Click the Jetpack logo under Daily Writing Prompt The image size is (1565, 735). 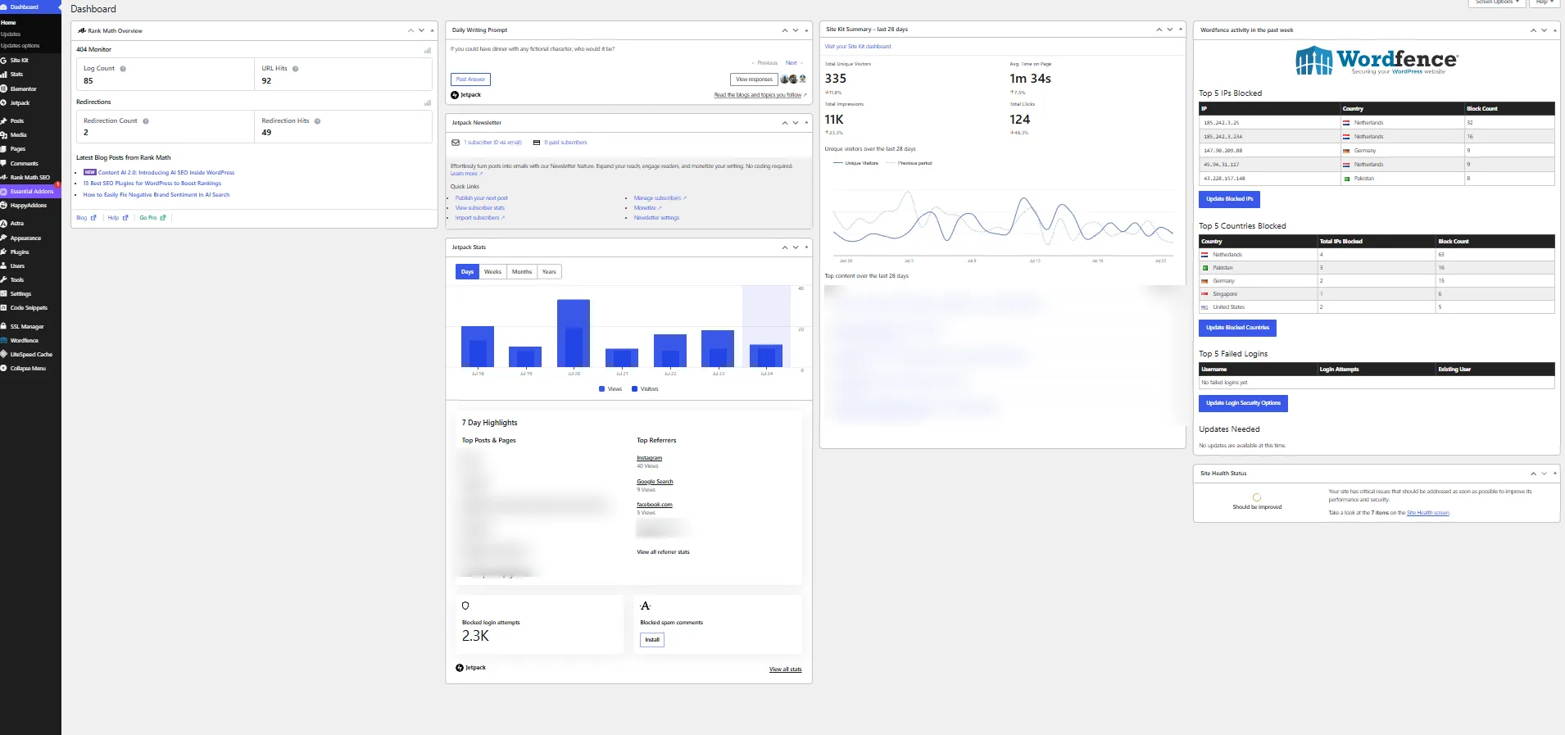pyautogui.click(x=466, y=95)
